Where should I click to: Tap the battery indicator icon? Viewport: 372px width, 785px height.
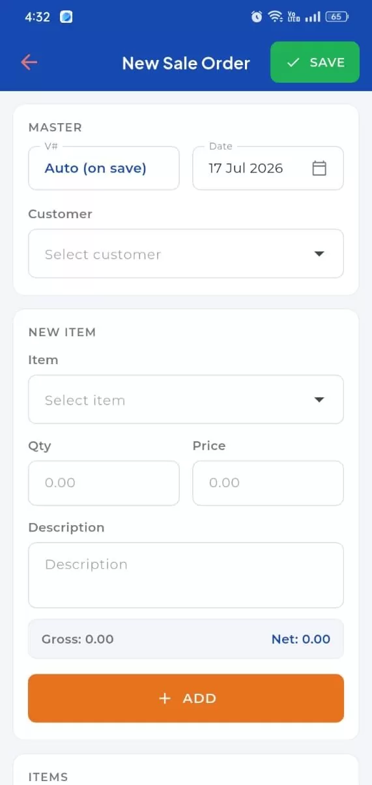[337, 17]
